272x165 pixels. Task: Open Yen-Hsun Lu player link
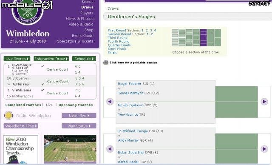[128, 114]
